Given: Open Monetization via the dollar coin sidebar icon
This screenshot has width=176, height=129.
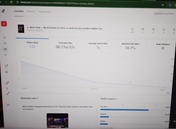Looking at the screenshot, I should [7, 83].
